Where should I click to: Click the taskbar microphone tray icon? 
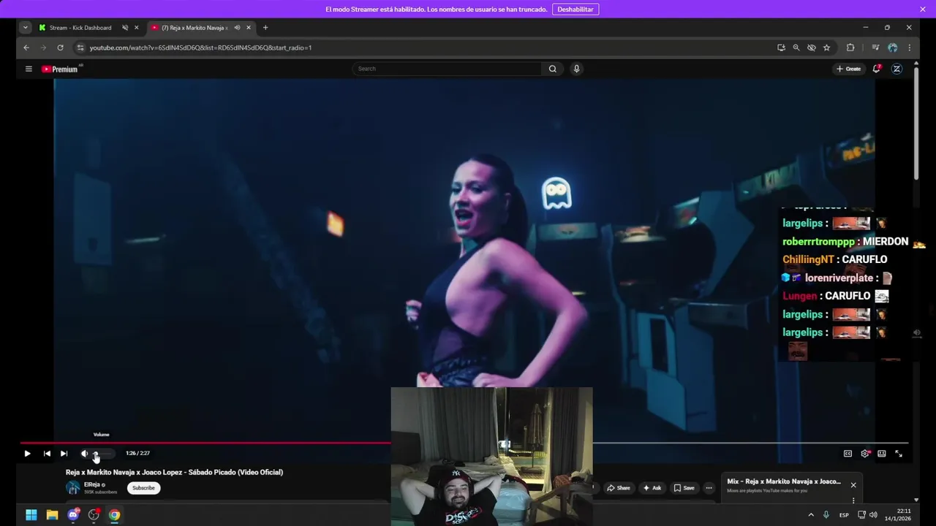(x=826, y=515)
